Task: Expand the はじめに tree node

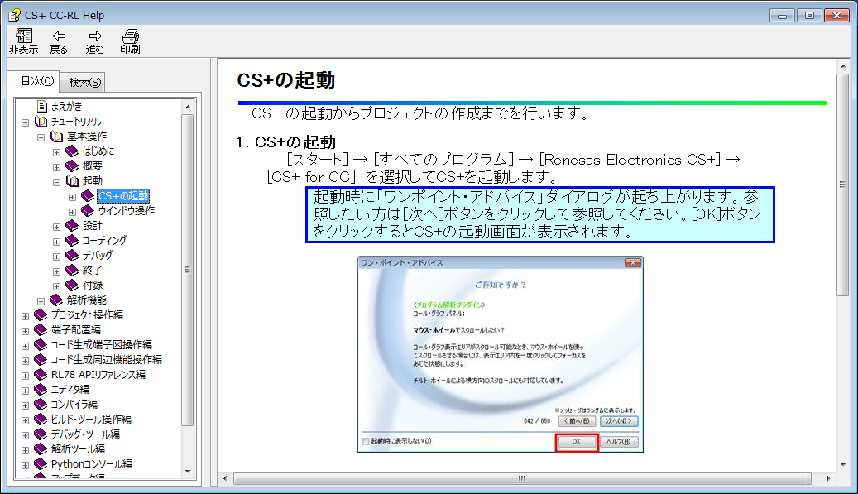Action: click(x=56, y=152)
